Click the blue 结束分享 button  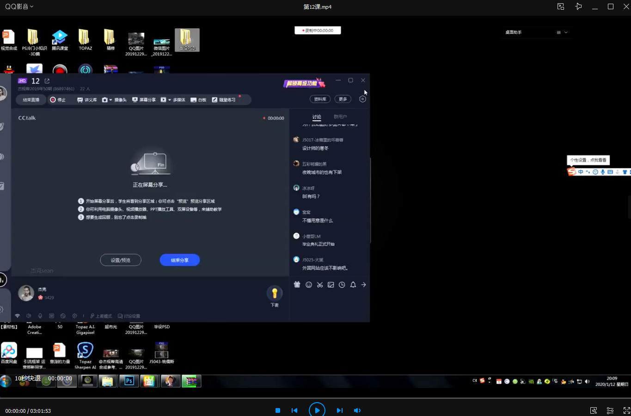(x=180, y=260)
